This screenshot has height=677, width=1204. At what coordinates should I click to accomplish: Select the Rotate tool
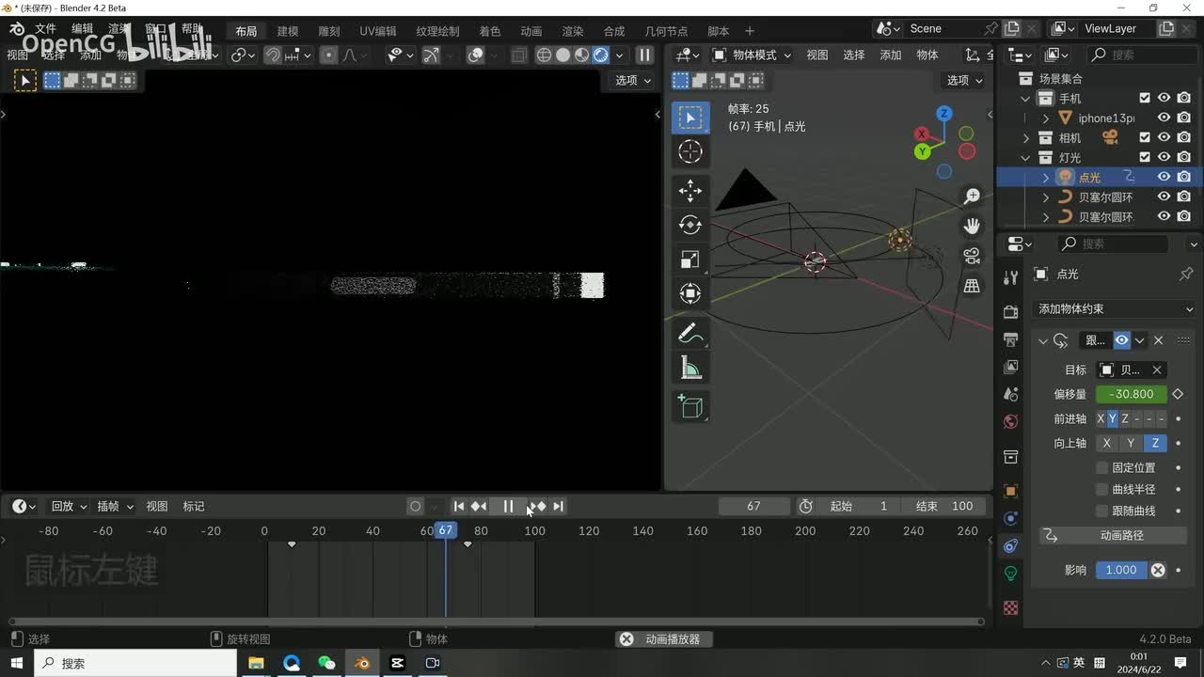tap(690, 225)
